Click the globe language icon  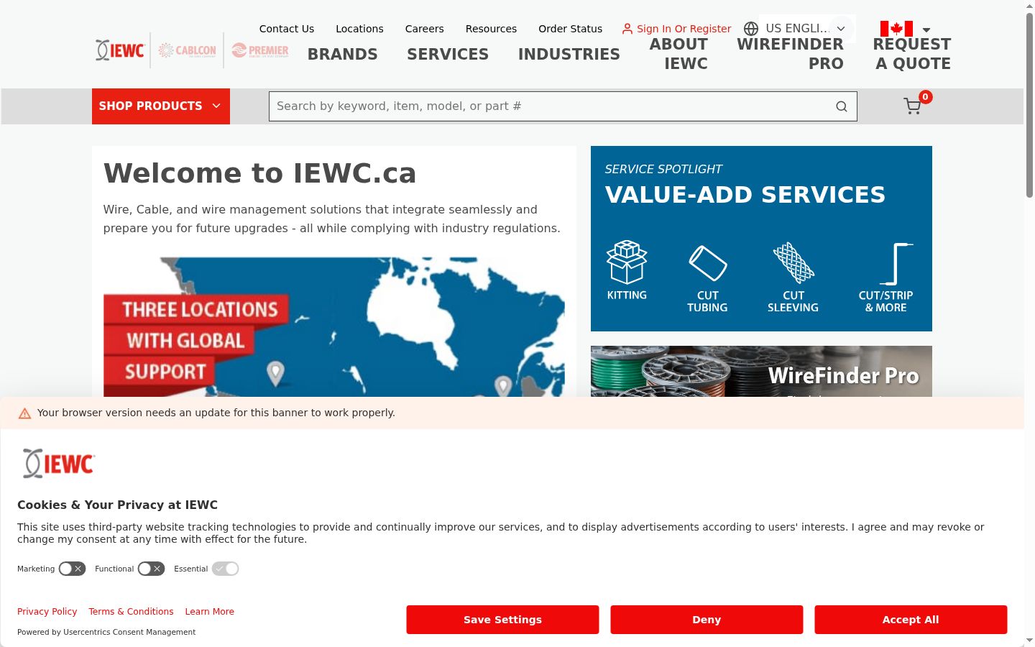coord(751,29)
